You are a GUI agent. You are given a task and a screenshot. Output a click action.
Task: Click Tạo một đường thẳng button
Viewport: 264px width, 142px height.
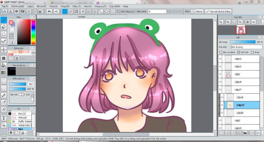pos(218,11)
